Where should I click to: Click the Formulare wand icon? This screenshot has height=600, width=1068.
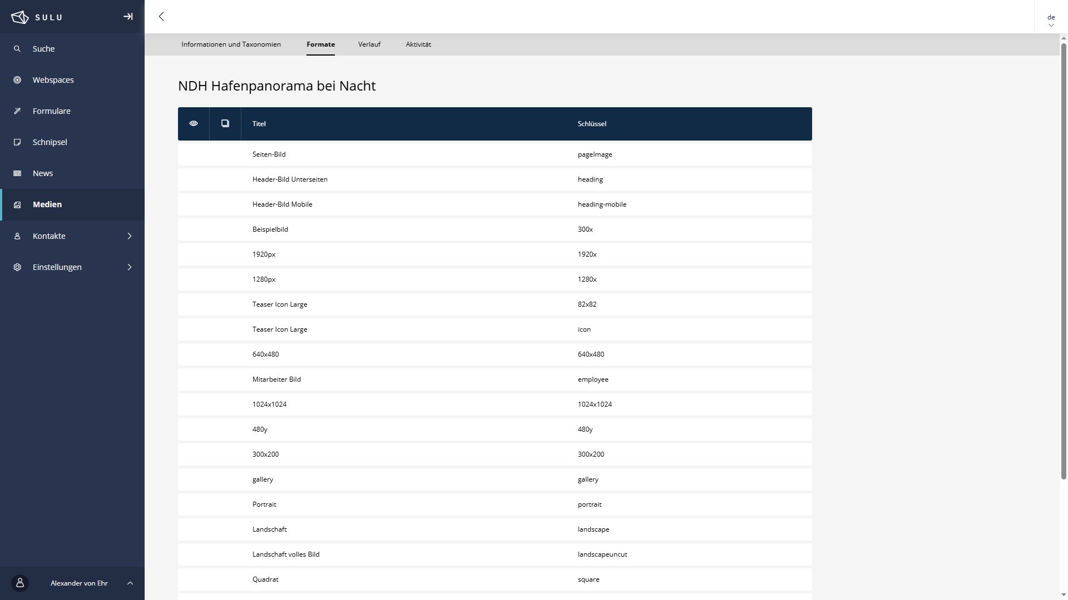point(17,111)
